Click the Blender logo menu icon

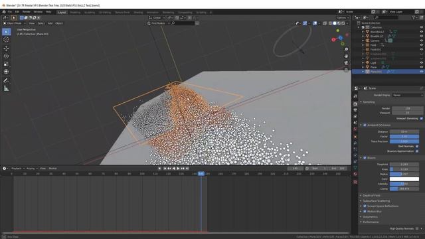(4, 12)
